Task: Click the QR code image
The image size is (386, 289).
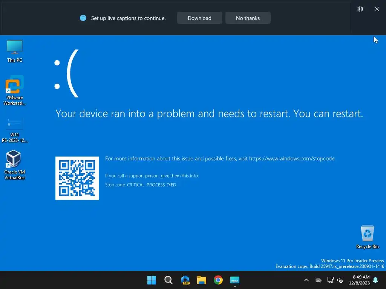Action: tap(77, 178)
